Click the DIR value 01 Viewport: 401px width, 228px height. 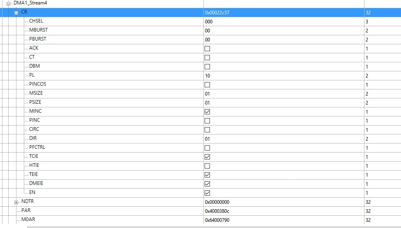click(207, 139)
